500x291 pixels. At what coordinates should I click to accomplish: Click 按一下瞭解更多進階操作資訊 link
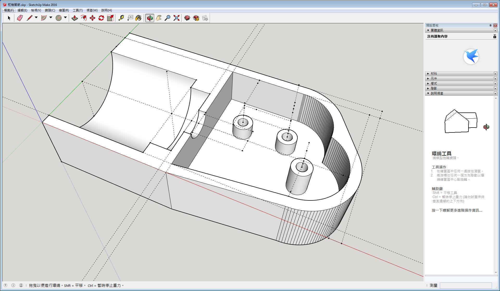pos(457,210)
